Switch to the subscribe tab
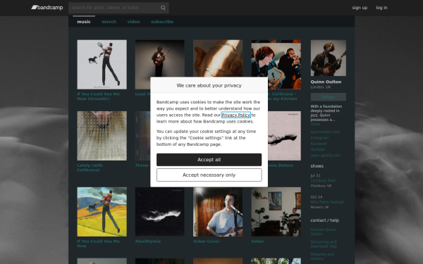Screen dimensions: 423x264 pos(162,22)
